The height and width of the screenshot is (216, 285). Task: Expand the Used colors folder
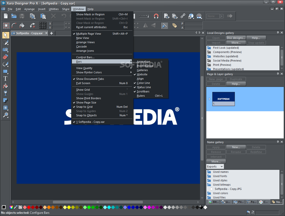pyautogui.click(x=209, y=193)
